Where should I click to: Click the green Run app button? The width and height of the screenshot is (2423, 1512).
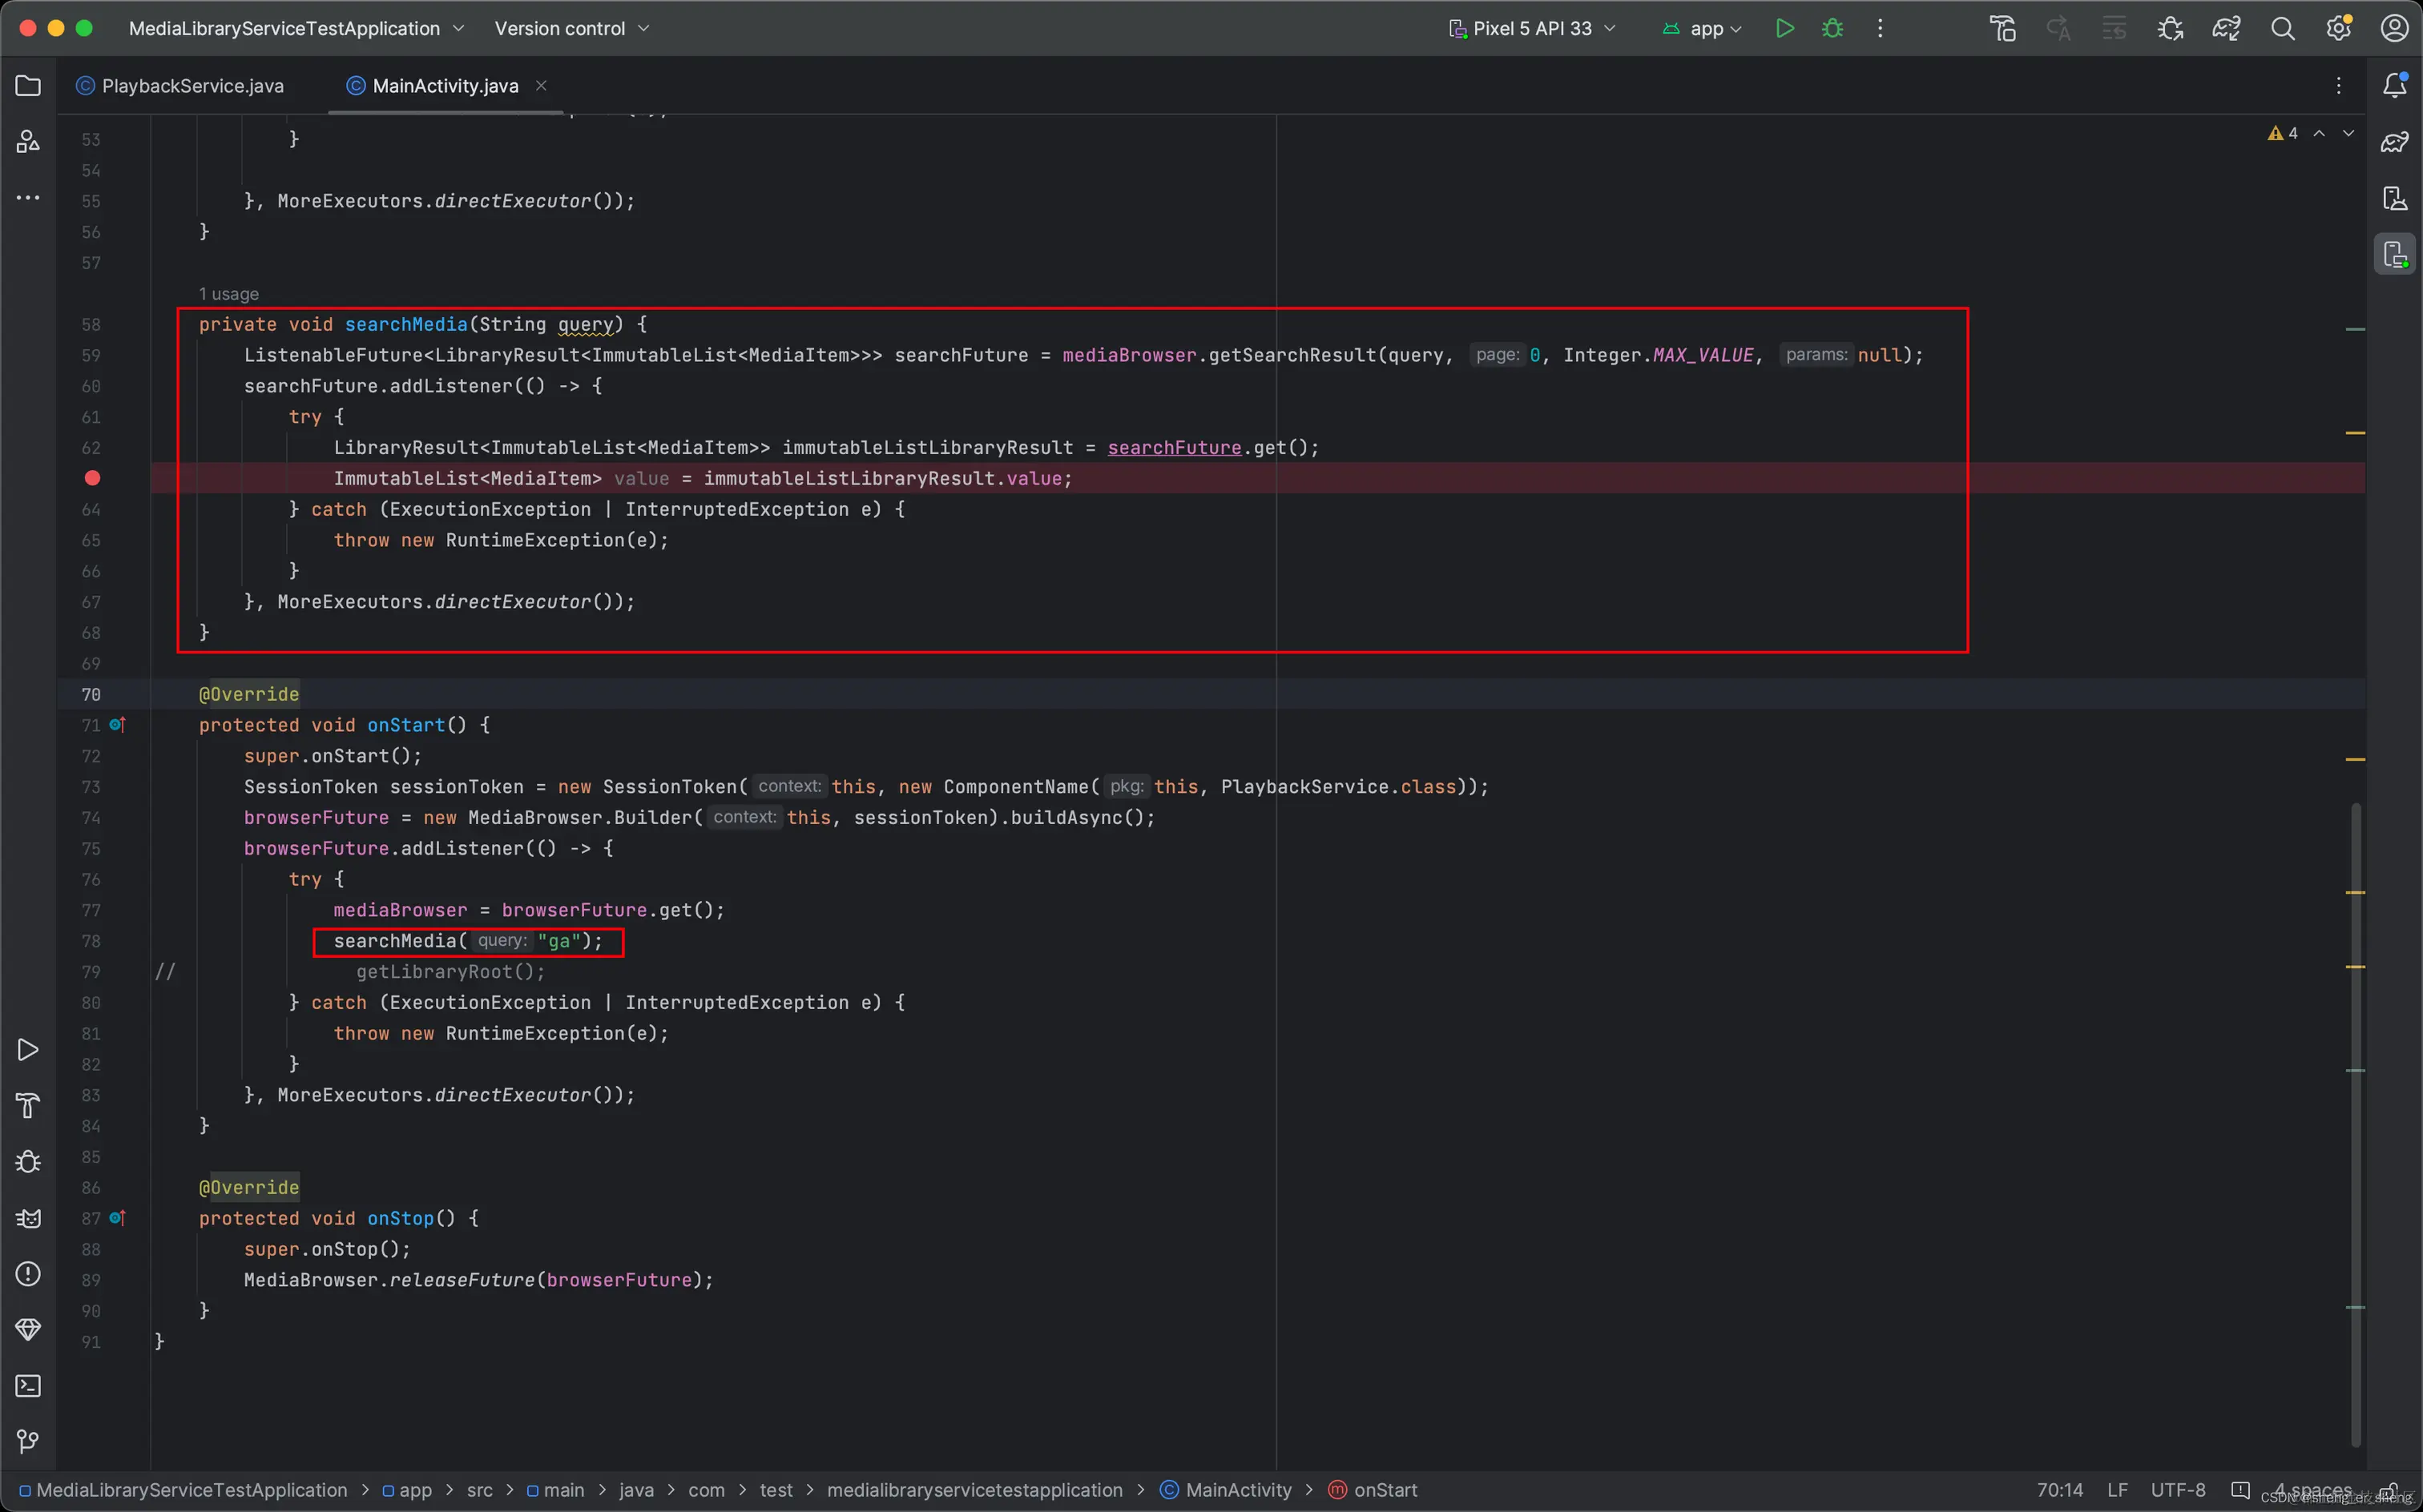[1784, 28]
